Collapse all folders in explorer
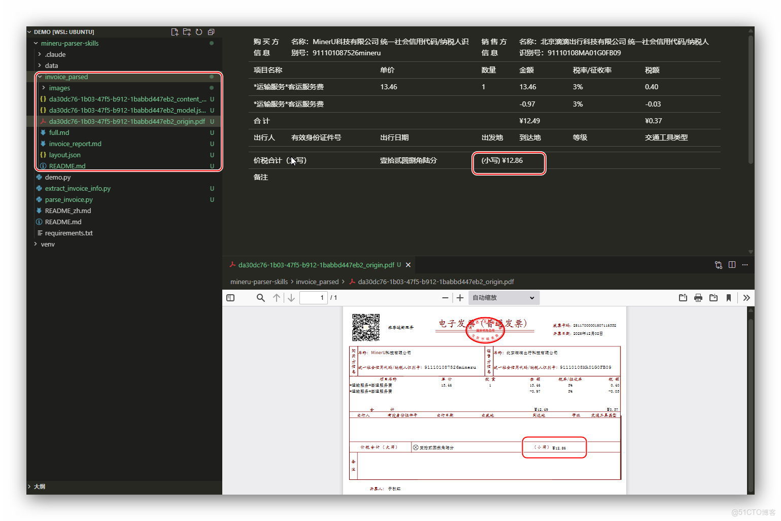Image resolution: width=781 pixels, height=521 pixels. pyautogui.click(x=211, y=32)
